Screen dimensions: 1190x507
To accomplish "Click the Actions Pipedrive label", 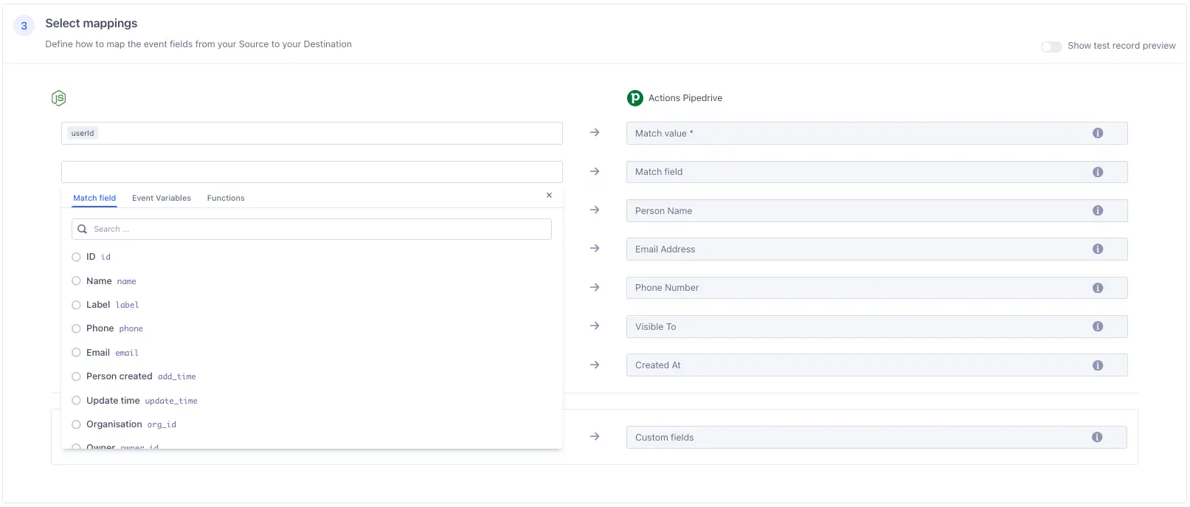I will [x=685, y=98].
